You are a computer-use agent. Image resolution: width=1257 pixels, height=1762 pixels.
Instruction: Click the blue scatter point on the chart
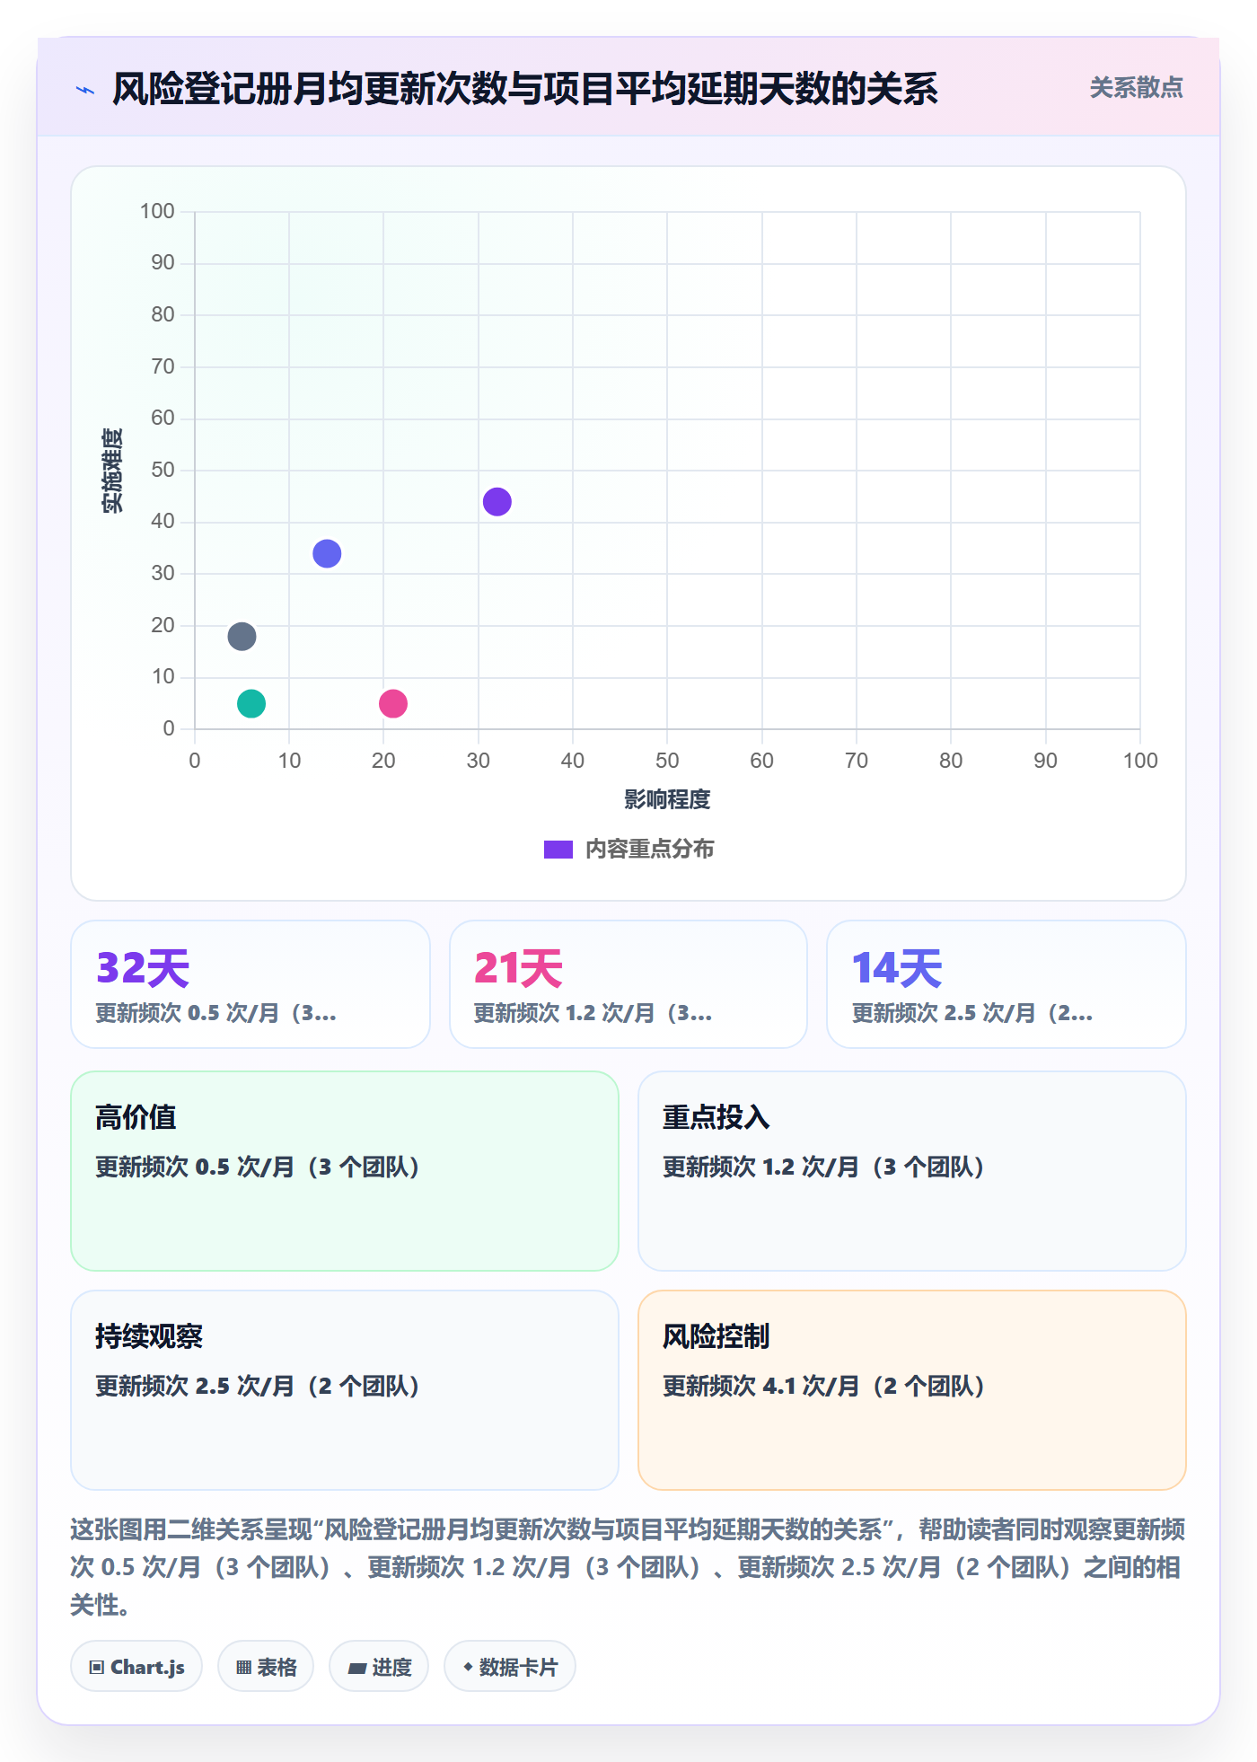point(327,554)
